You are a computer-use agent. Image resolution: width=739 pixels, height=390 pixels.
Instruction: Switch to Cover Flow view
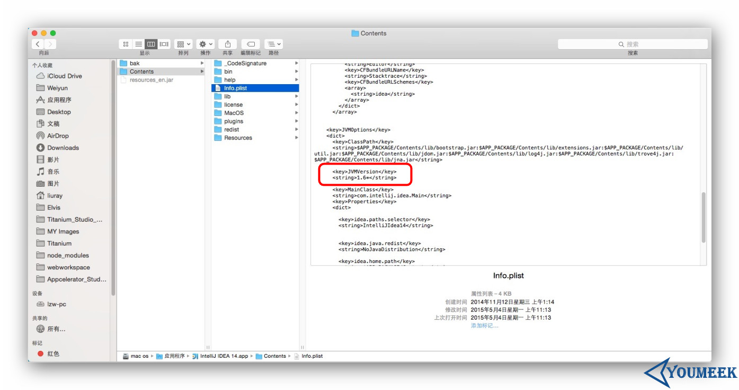coord(164,44)
